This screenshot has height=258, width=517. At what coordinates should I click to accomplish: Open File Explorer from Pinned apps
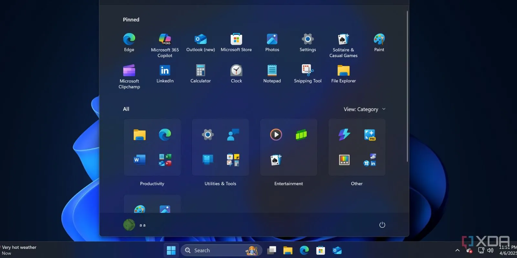point(343,74)
